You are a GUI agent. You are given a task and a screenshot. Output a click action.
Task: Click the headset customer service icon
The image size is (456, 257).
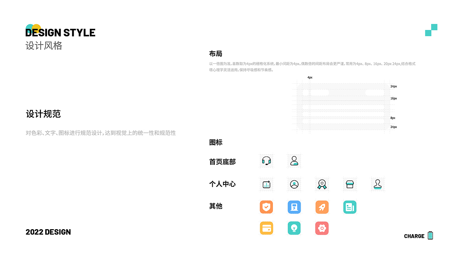266,161
